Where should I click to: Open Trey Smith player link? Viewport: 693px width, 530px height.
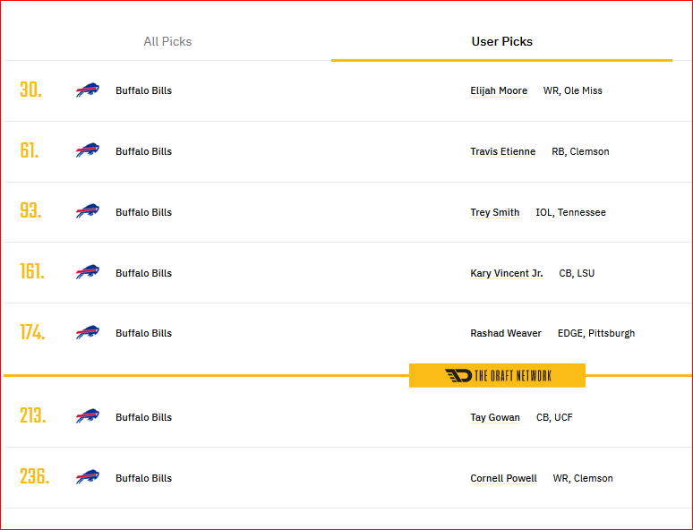(x=494, y=212)
